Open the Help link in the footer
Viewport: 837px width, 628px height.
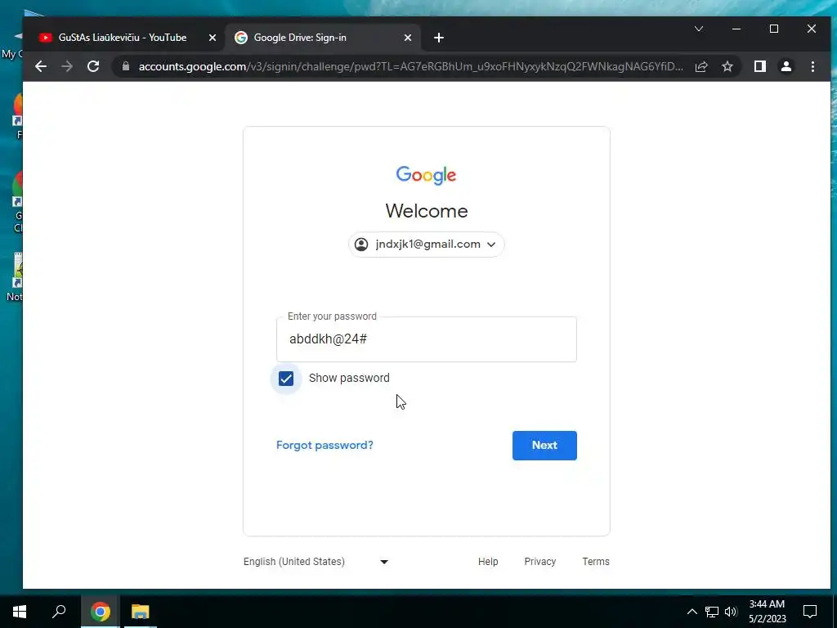tap(488, 562)
